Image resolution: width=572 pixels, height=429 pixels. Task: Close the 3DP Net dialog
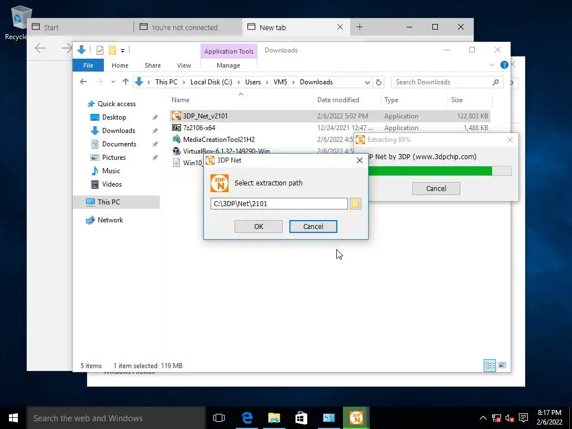pyautogui.click(x=360, y=160)
